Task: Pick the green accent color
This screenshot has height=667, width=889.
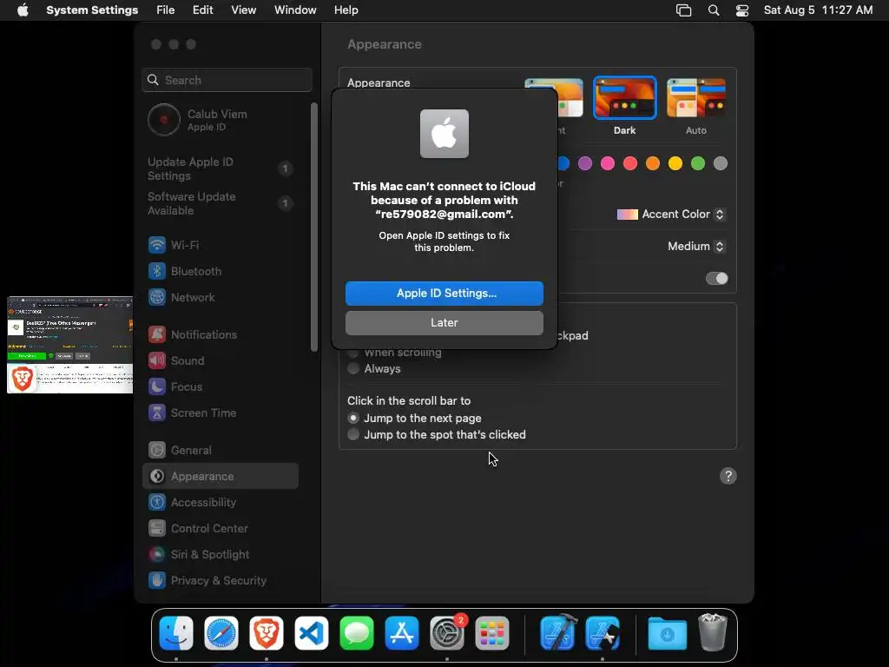Action: click(x=698, y=163)
